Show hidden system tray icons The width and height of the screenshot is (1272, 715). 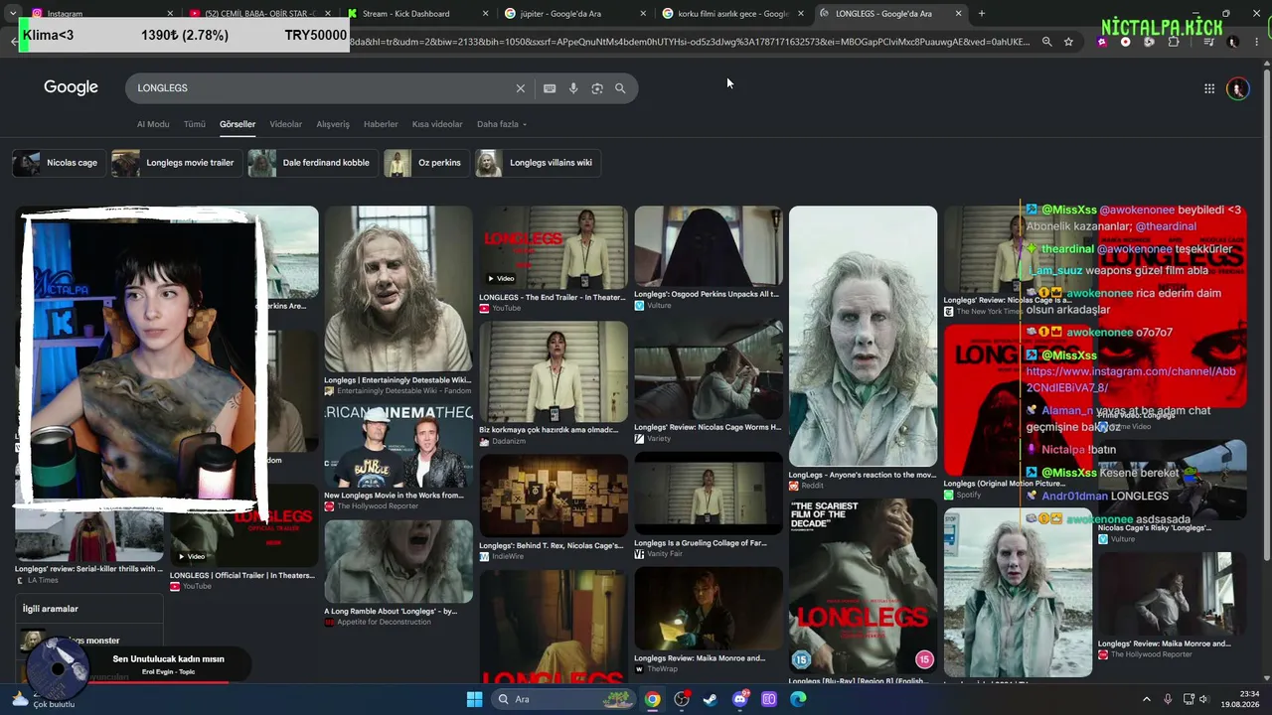(x=1146, y=699)
